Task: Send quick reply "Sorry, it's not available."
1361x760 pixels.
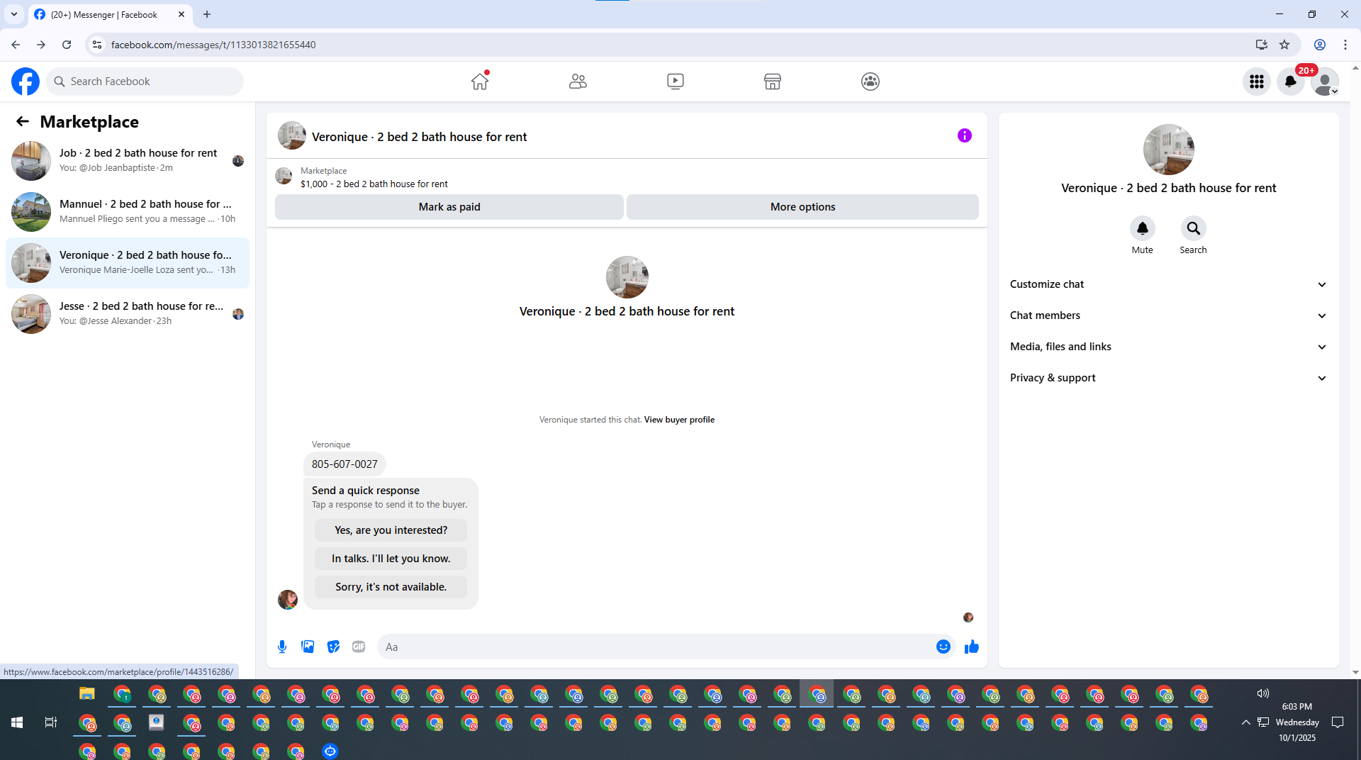Action: (x=391, y=587)
